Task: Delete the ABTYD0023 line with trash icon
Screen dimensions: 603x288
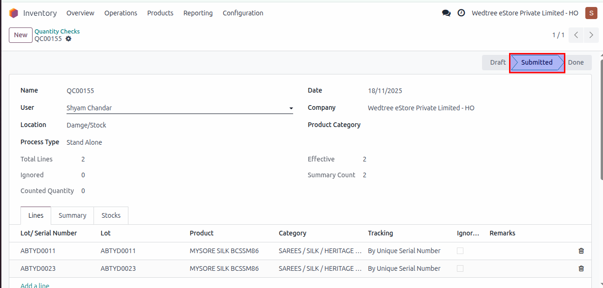Action: (x=581, y=268)
